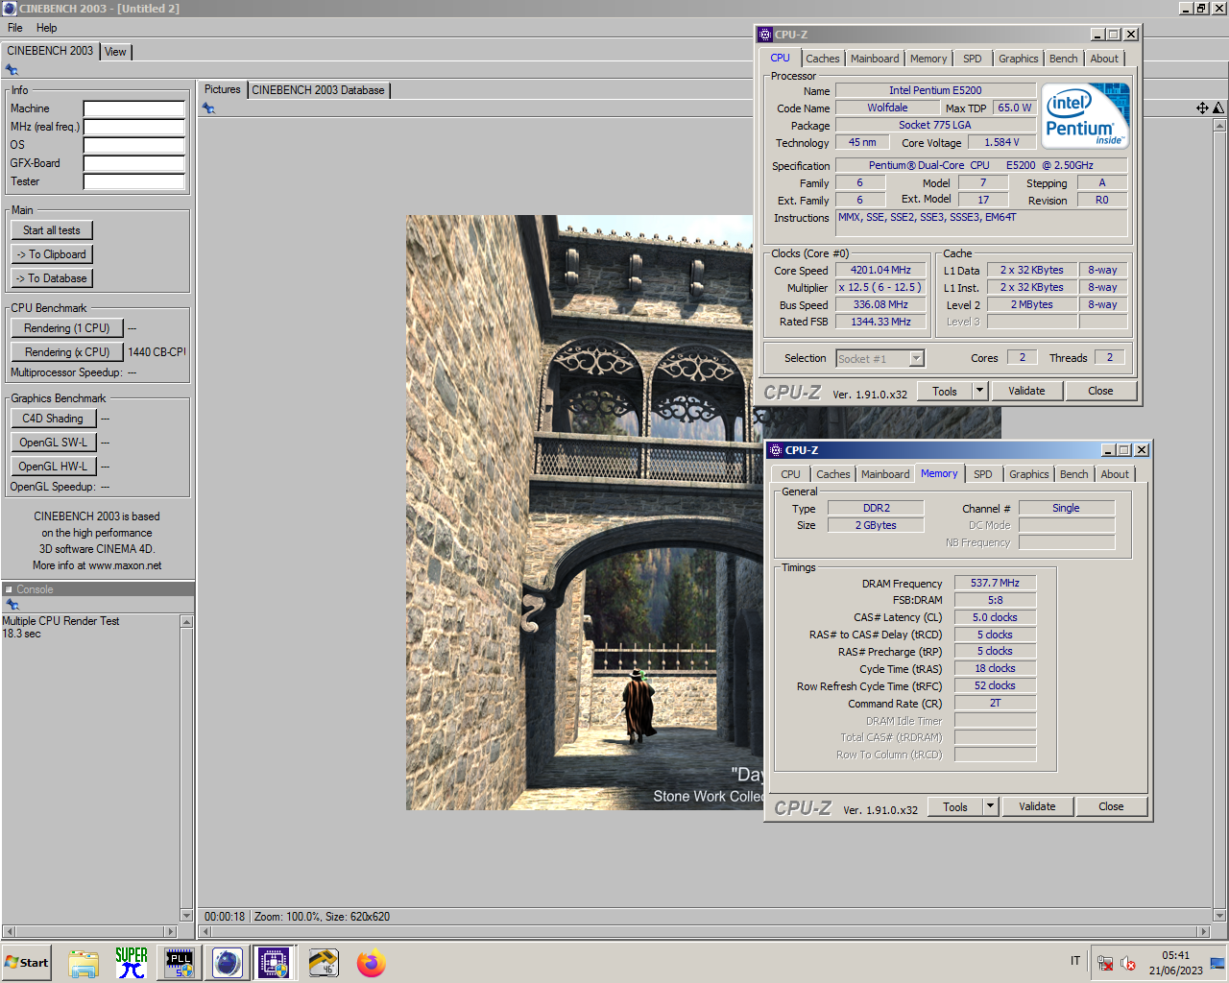
Task: Click the Tester input field
Action: click(133, 181)
